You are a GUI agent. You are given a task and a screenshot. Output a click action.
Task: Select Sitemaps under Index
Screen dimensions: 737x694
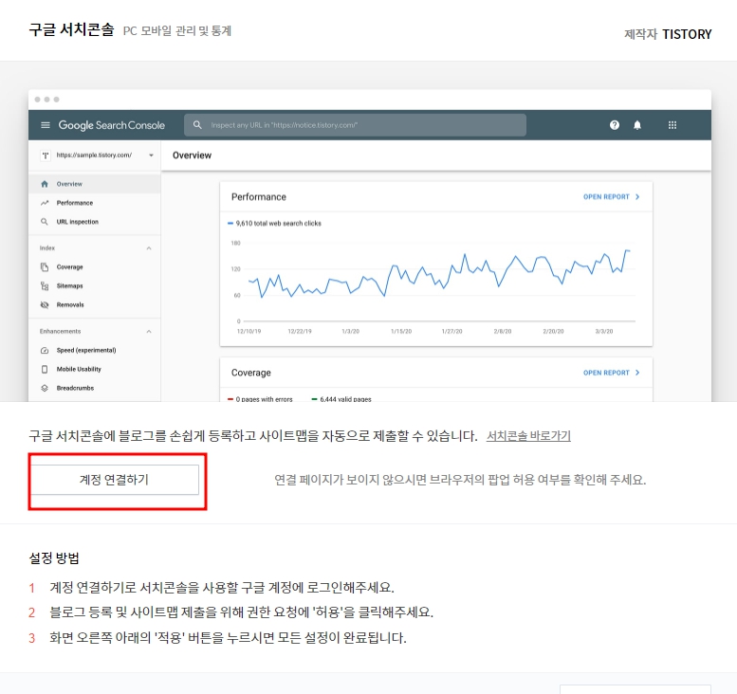[x=95, y=285]
